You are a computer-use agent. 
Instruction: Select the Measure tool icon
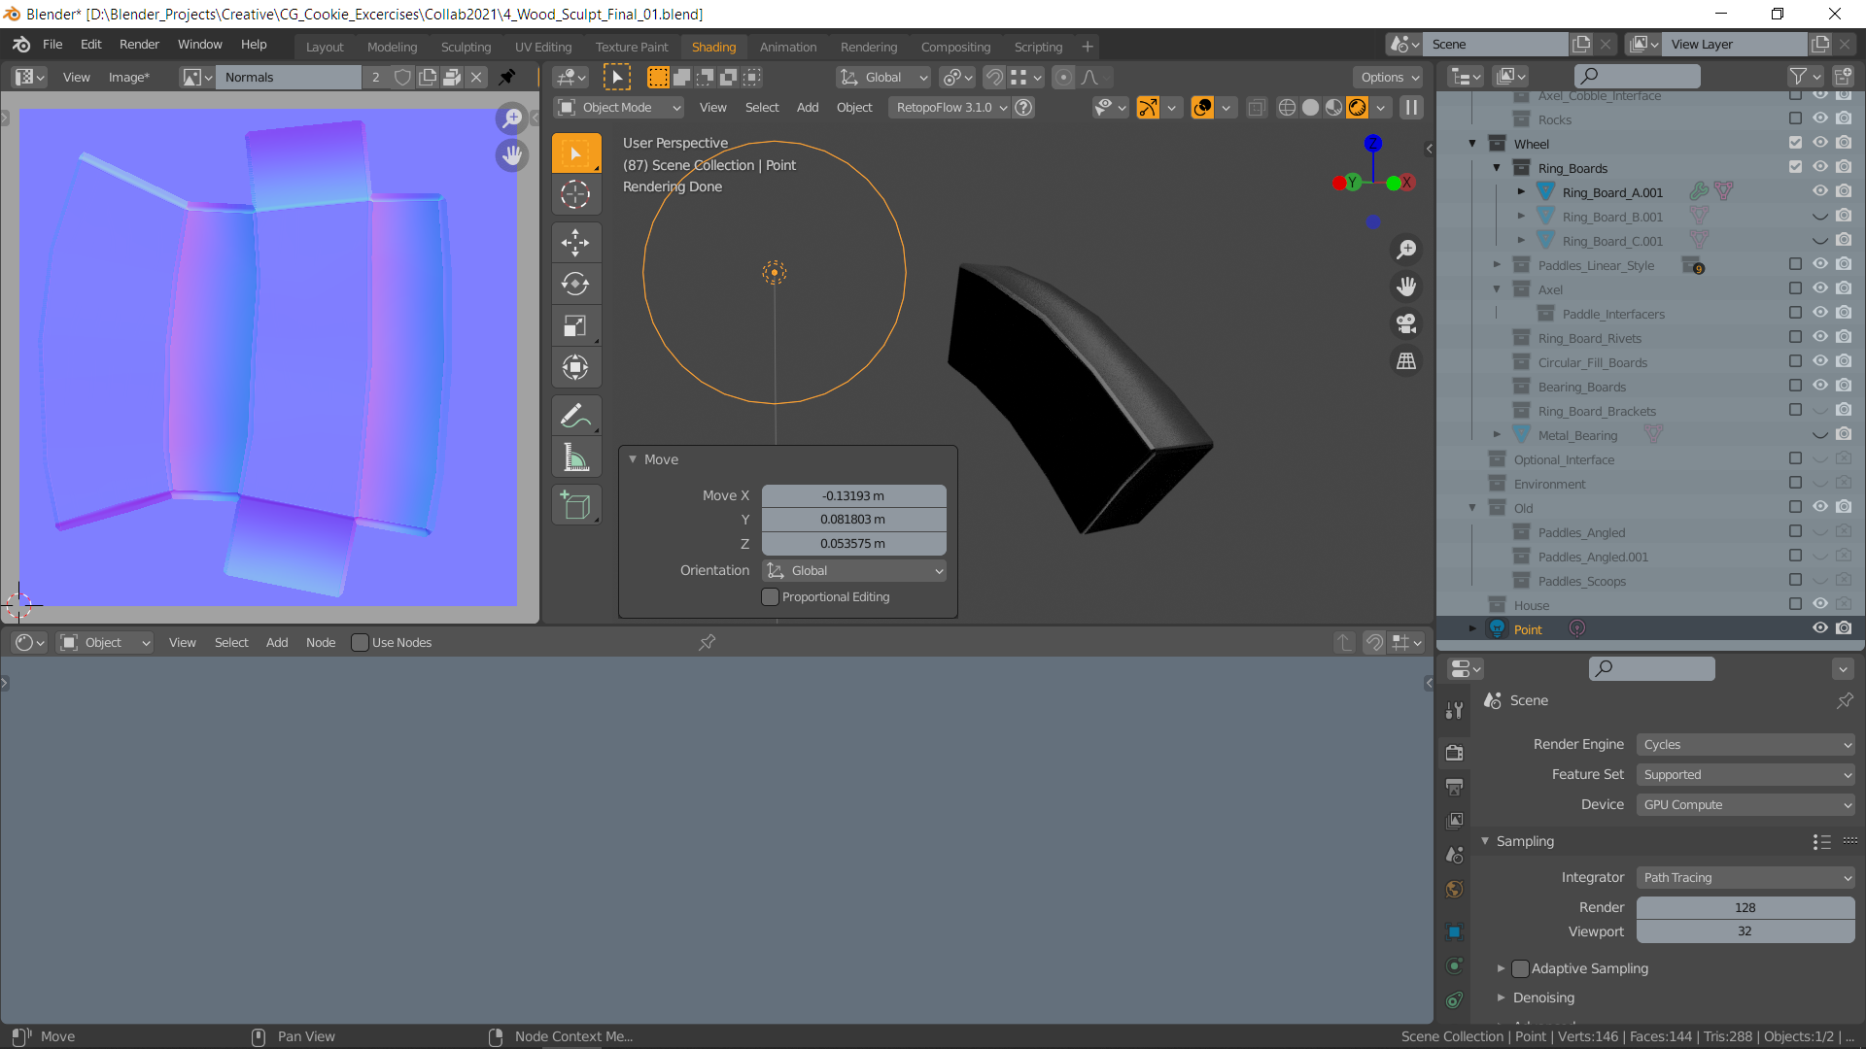pos(575,457)
